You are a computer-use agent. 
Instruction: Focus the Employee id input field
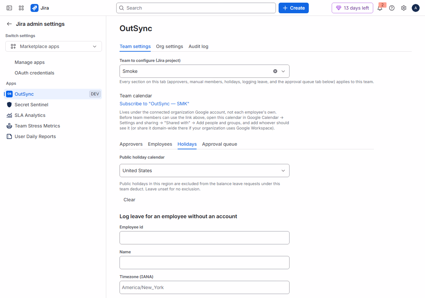(x=205, y=238)
